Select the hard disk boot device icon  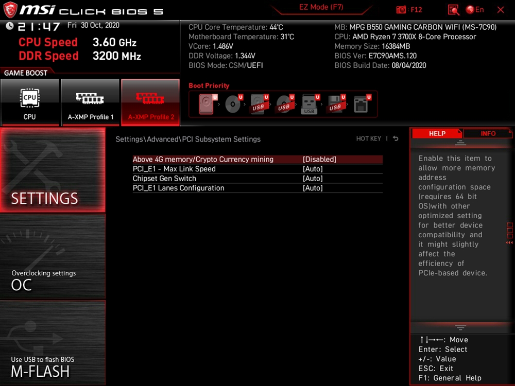point(207,104)
